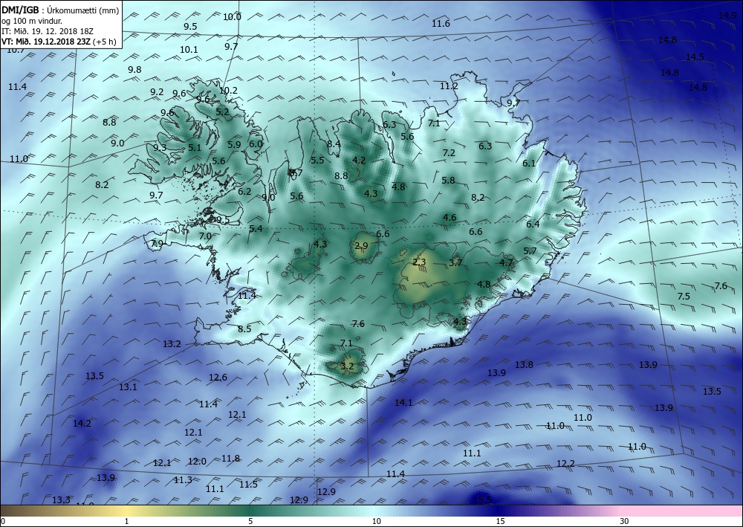Click the 6.2 value on the map
Image resolution: width=743 pixels, height=527 pixels.
click(244, 192)
